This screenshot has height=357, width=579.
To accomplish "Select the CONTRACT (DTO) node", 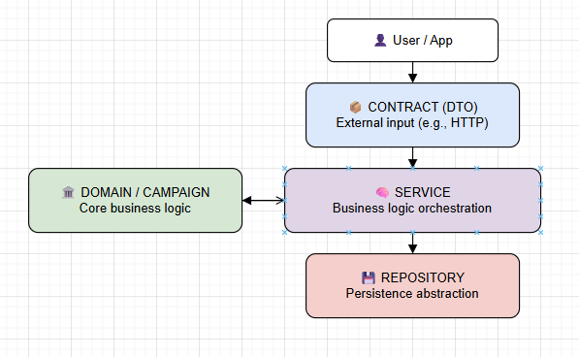I will pyautogui.click(x=412, y=114).
